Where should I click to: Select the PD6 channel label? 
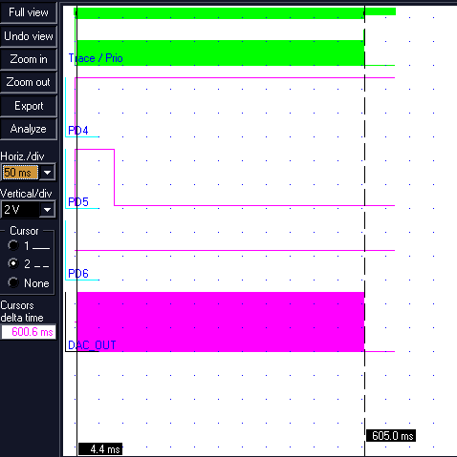pos(78,274)
